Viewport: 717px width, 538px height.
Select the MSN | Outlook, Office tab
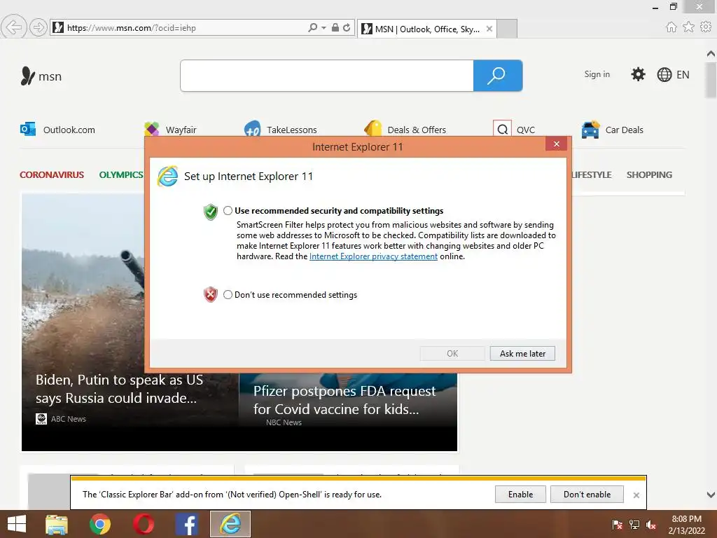click(x=426, y=29)
